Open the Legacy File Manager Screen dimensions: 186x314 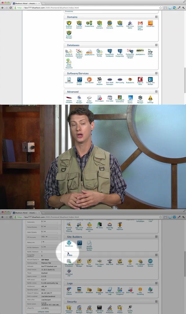click(79, 263)
